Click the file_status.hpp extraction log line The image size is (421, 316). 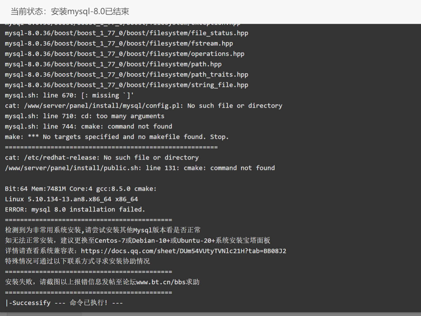click(x=126, y=33)
